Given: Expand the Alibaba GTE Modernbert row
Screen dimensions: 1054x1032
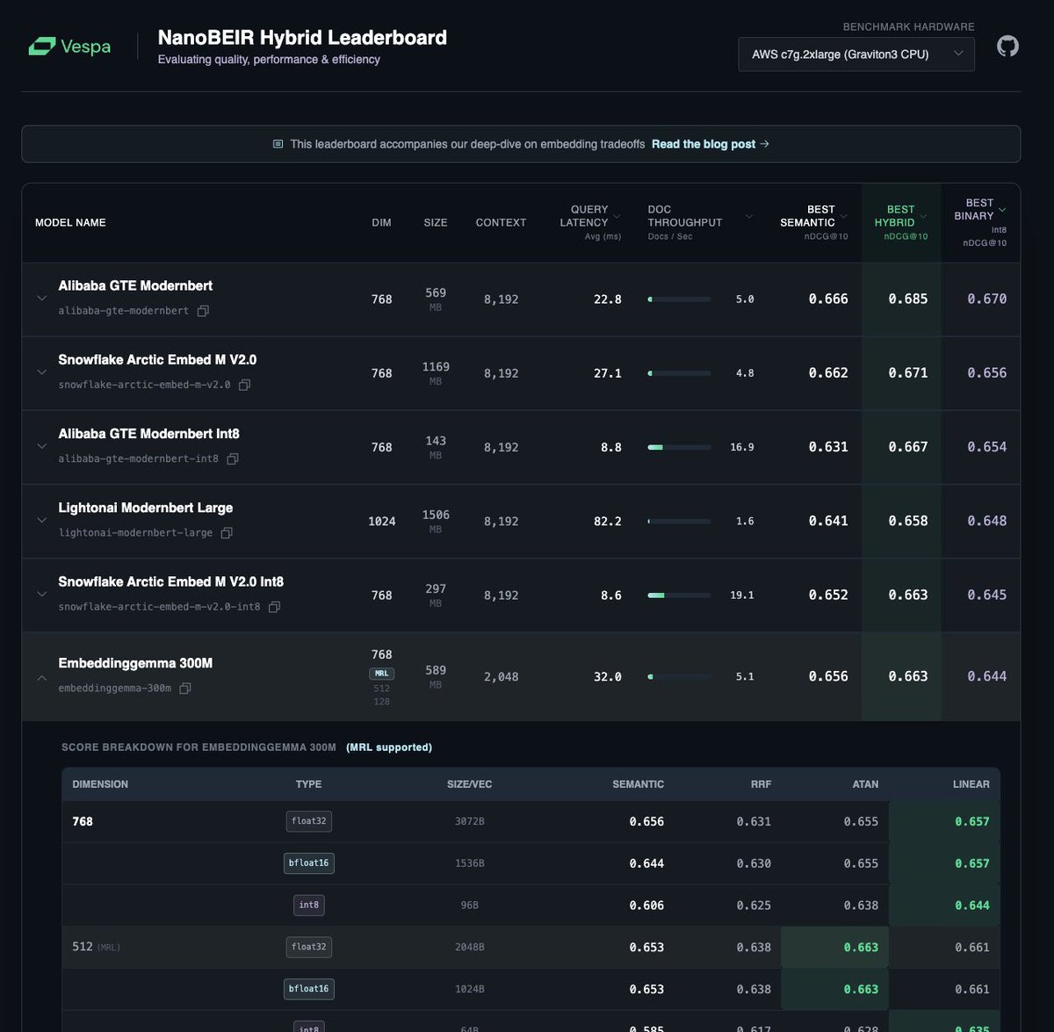Looking at the screenshot, I should (41, 299).
